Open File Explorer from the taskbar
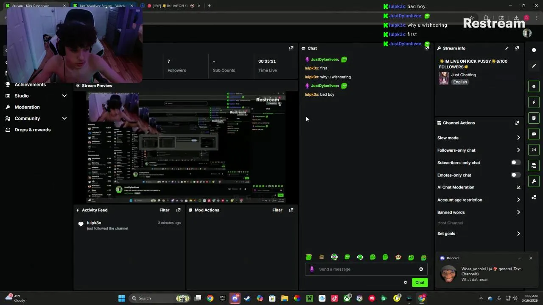Image resolution: width=543 pixels, height=305 pixels. click(x=284, y=298)
